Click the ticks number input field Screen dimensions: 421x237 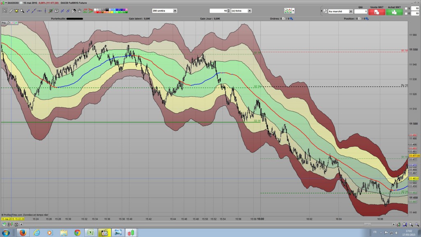tap(218, 11)
